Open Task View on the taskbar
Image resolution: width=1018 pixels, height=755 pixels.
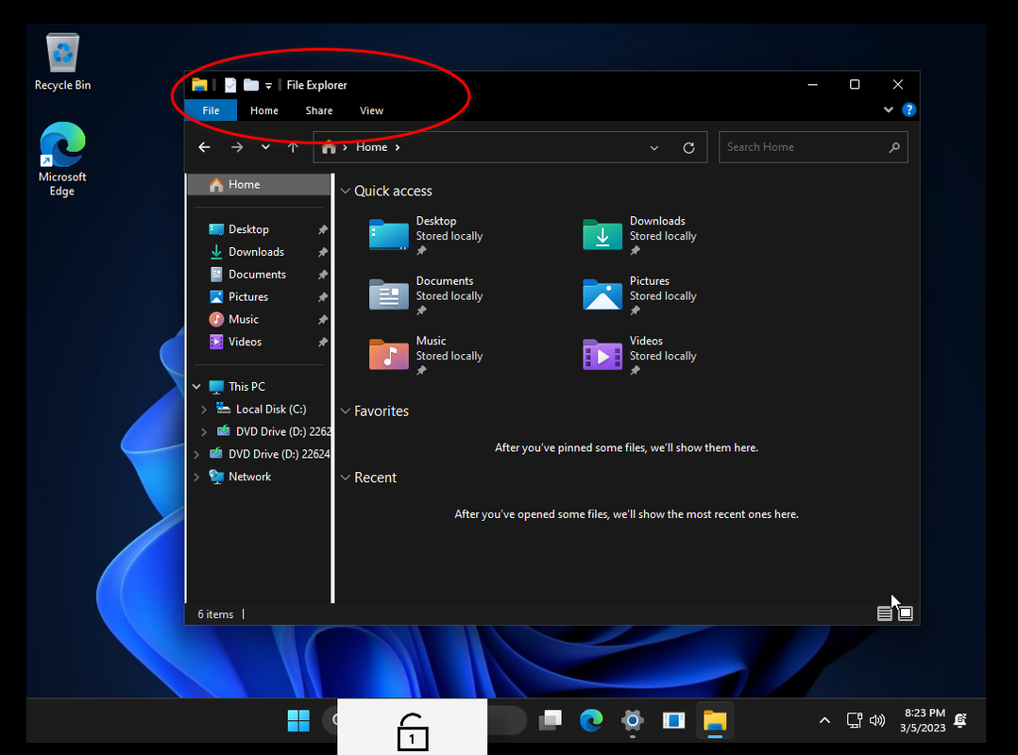551,721
